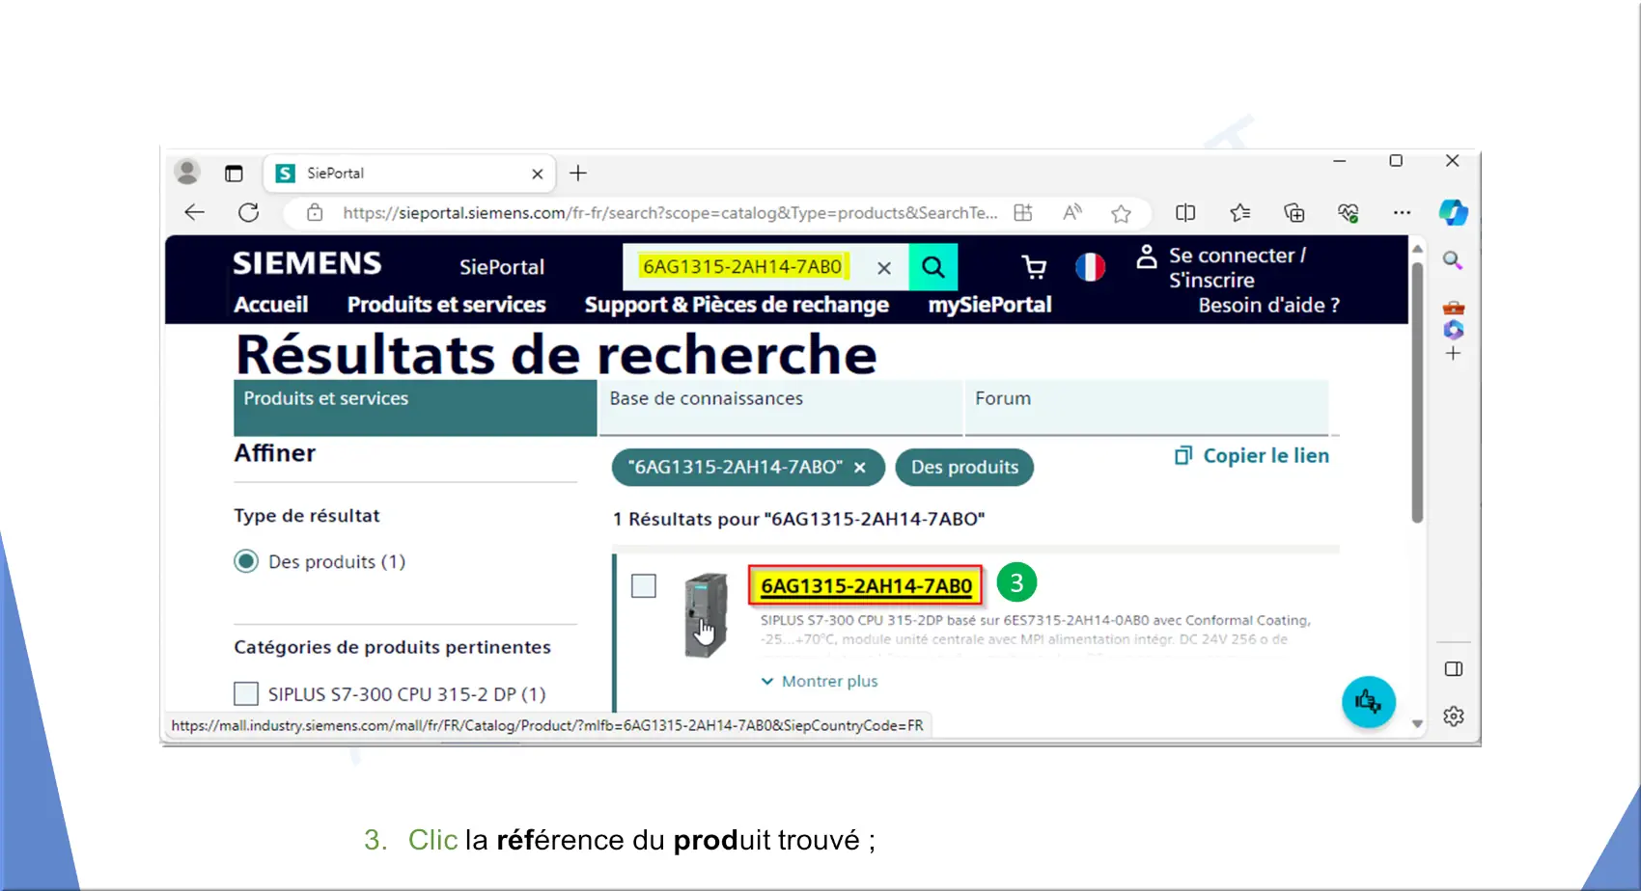
Task: Open the tab actions menu icon
Action: pos(234,174)
